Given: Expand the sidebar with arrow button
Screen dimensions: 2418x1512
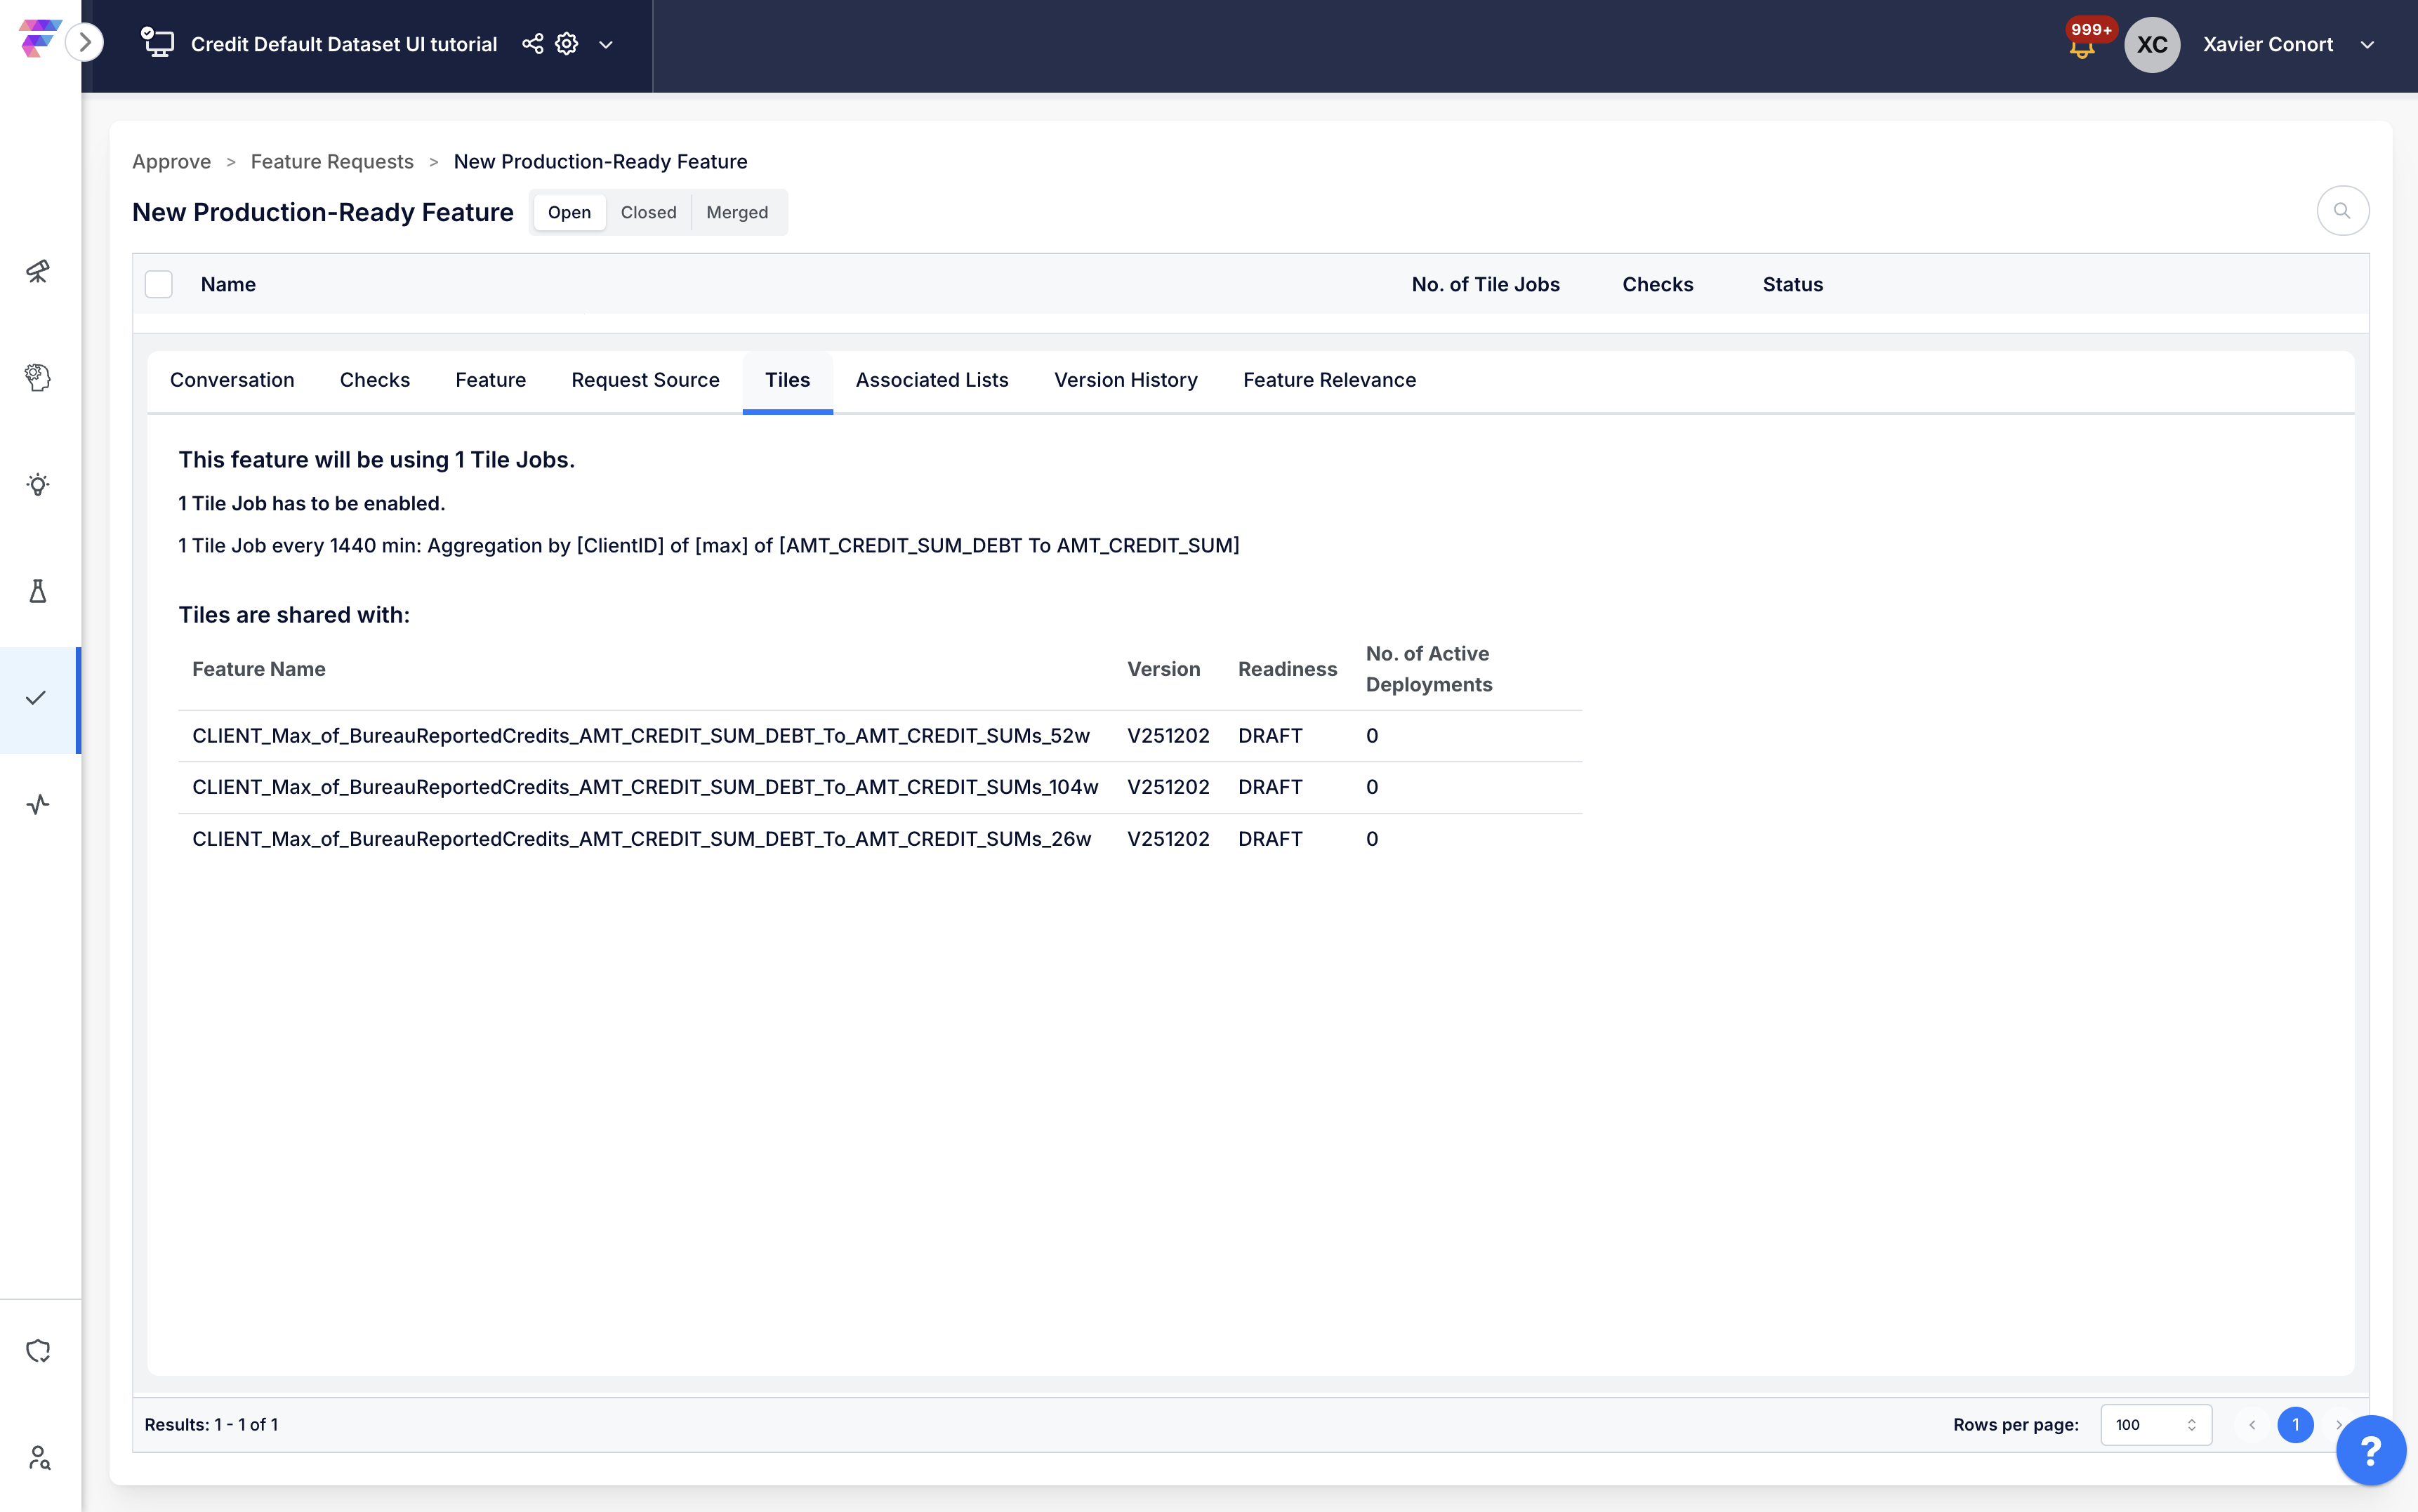Looking at the screenshot, I should point(85,42).
